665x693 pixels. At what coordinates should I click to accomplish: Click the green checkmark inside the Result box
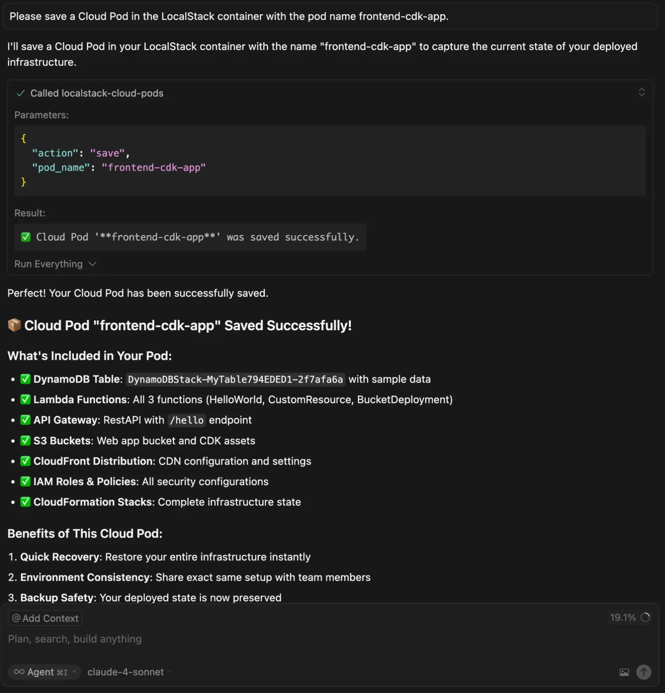pos(26,237)
